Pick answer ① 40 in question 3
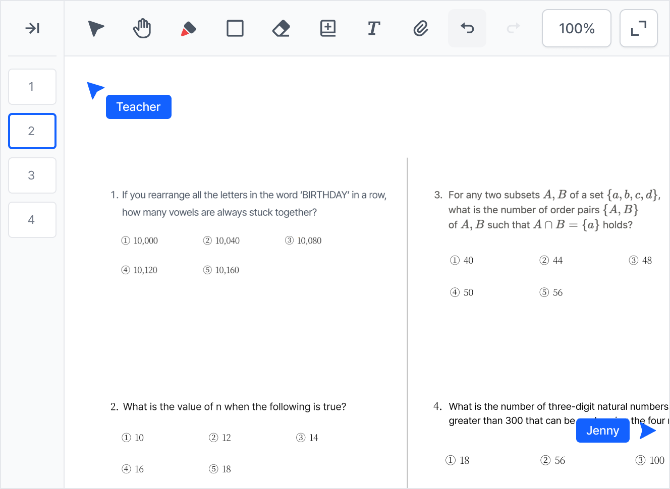Viewport: 670px width, 489px height. [x=462, y=261]
